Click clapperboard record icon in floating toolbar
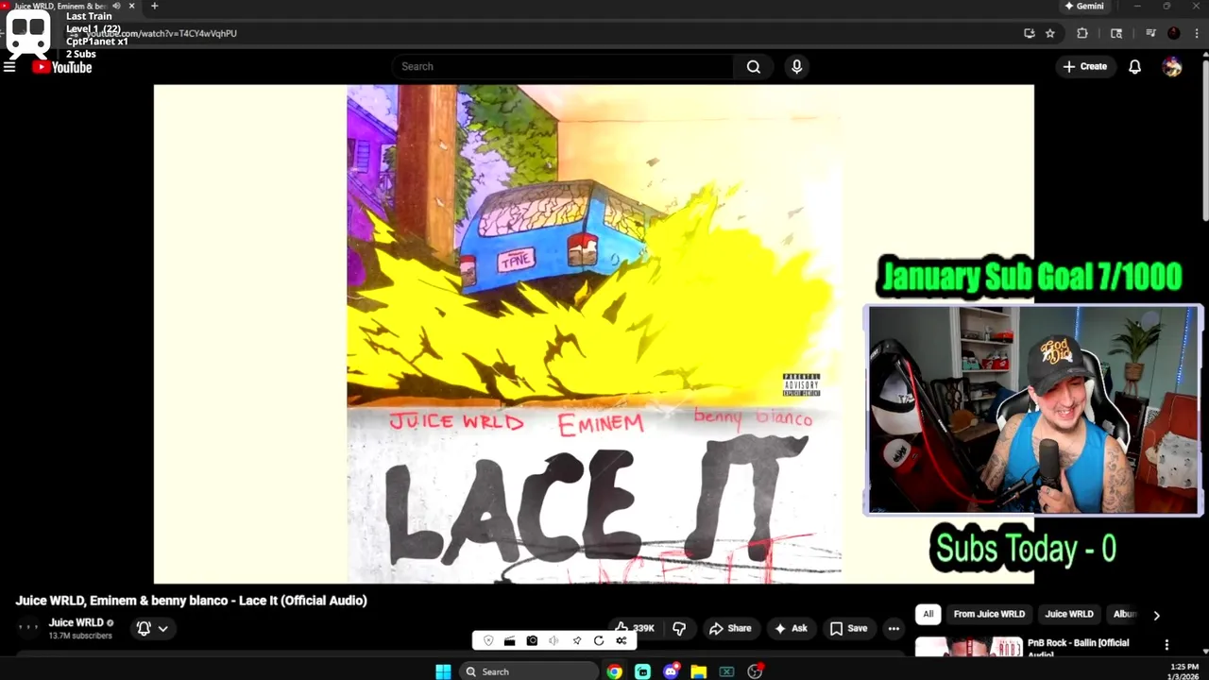Screen dimensions: 1209x680 509,640
